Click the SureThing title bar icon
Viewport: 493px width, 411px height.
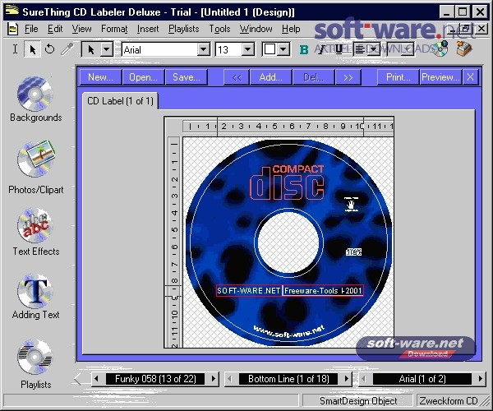(12, 11)
